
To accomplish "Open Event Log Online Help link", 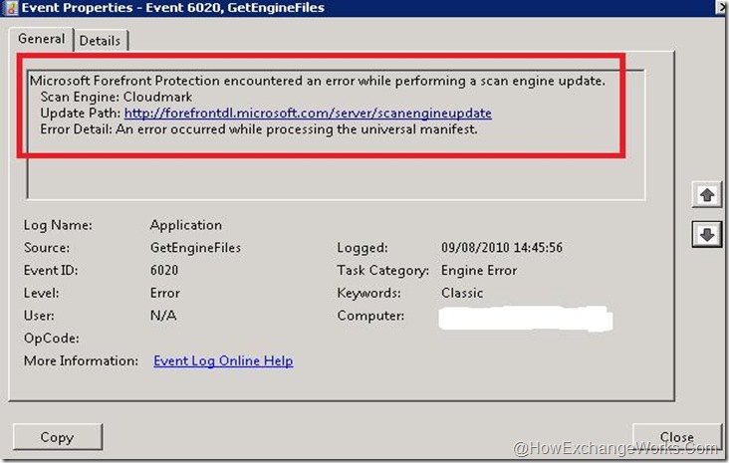I will (x=223, y=360).
